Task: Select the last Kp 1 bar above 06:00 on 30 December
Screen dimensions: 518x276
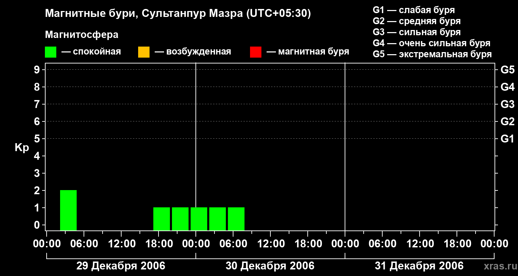Action: coord(236,219)
